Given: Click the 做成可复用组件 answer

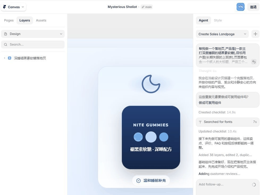Looking at the screenshot, I should coord(210,103).
